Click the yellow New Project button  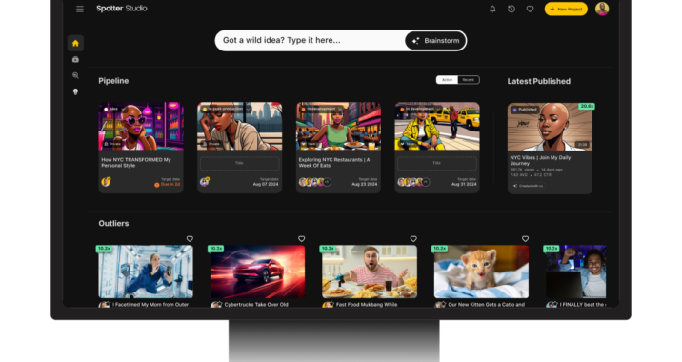pyautogui.click(x=566, y=9)
